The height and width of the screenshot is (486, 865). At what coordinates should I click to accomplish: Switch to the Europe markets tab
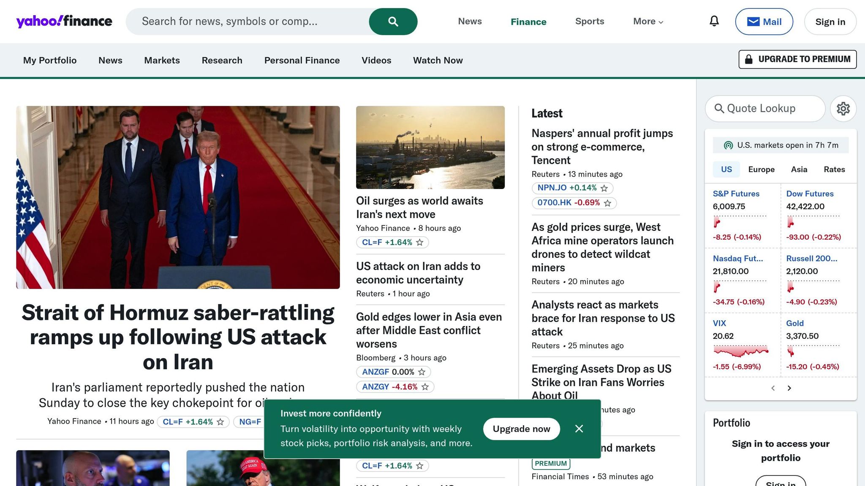click(x=762, y=169)
